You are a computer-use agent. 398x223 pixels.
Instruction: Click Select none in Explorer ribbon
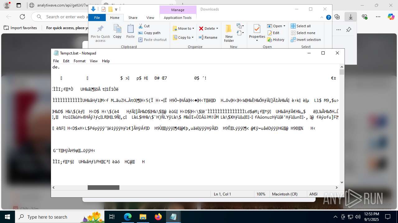(303, 33)
